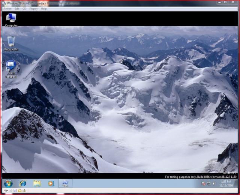Screen dimensions: 240x195
Task: Open the Floppy menu
Action: 33,9
